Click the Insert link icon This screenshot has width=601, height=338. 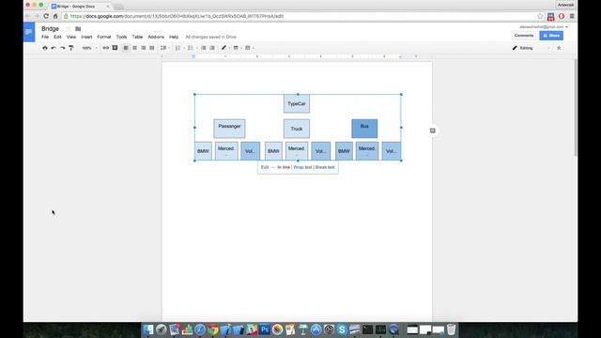[106, 48]
